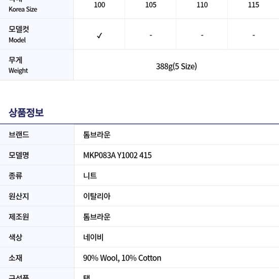Click the 브랜드 value 톰브라운
This screenshot has width=279, height=279.
tap(97, 135)
